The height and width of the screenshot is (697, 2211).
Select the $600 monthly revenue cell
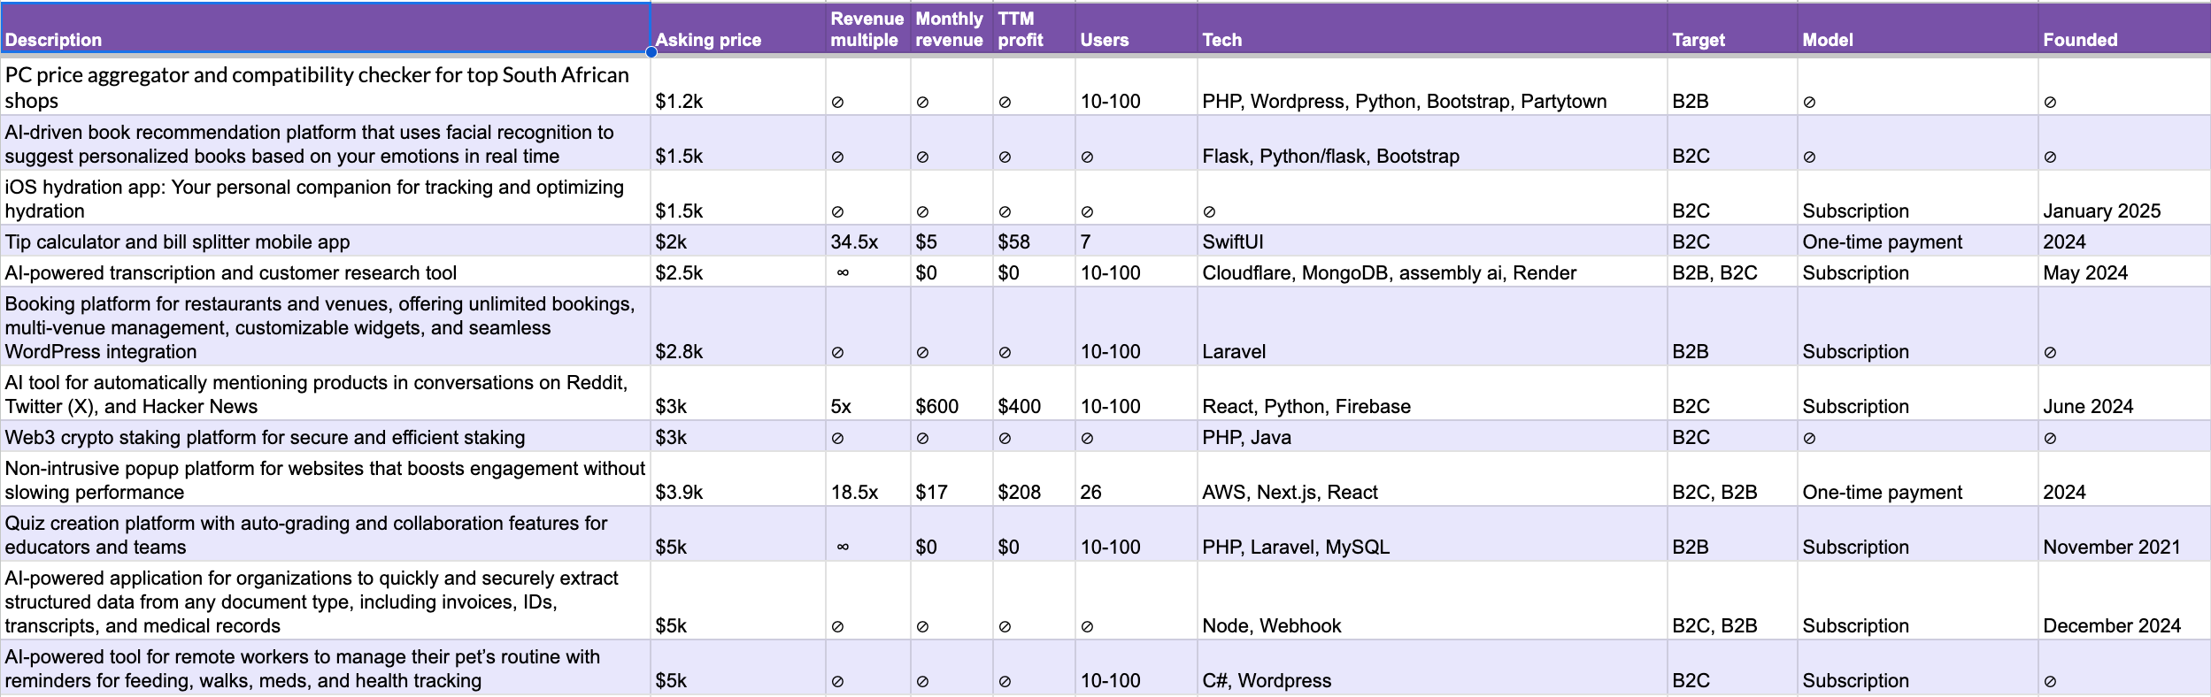[951, 394]
